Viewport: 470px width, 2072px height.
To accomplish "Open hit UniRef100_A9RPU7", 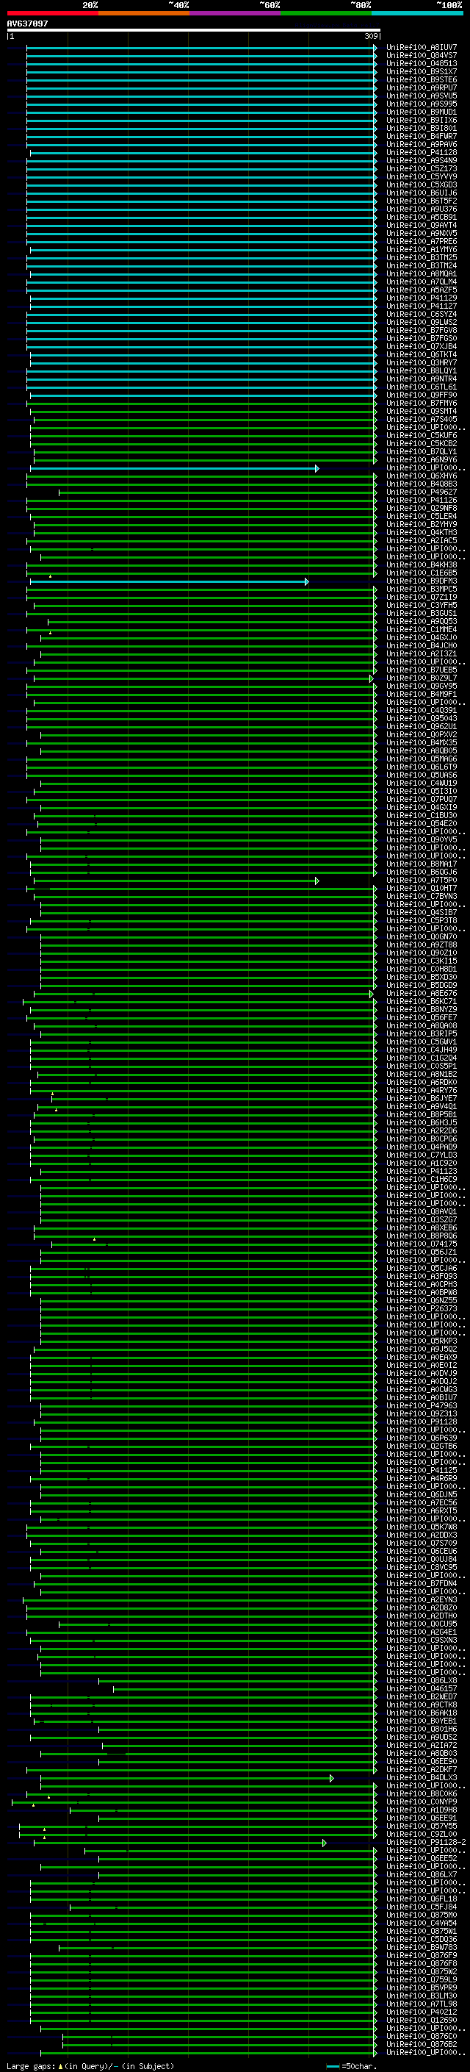I will 422,88.
